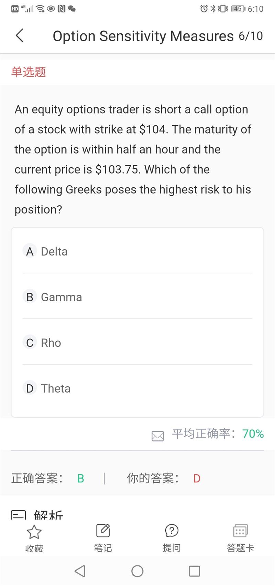The width and height of the screenshot is (275, 586).
Task: Tap the star favorite icon
Action: pyautogui.click(x=34, y=532)
